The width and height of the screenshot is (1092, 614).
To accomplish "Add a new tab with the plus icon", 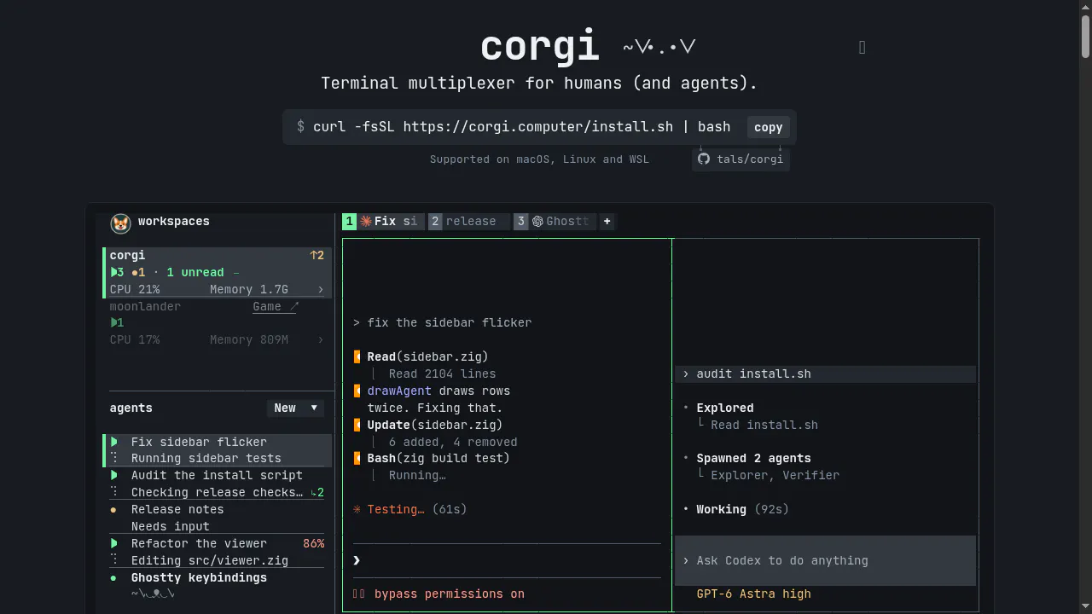I will pyautogui.click(x=607, y=221).
